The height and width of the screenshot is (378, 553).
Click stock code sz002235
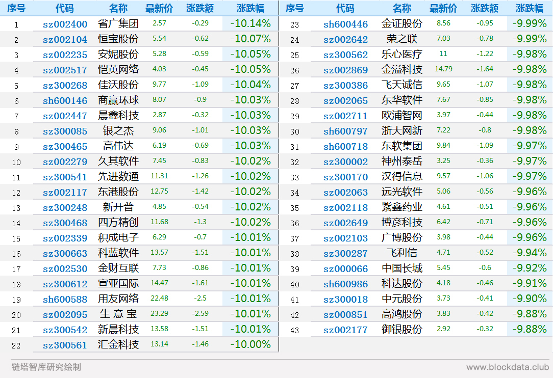(x=65, y=55)
